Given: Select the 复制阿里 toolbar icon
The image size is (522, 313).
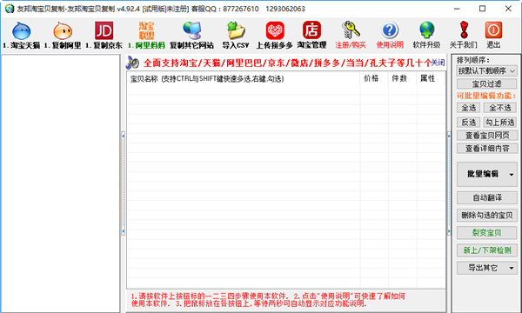Looking at the screenshot, I should (x=63, y=35).
